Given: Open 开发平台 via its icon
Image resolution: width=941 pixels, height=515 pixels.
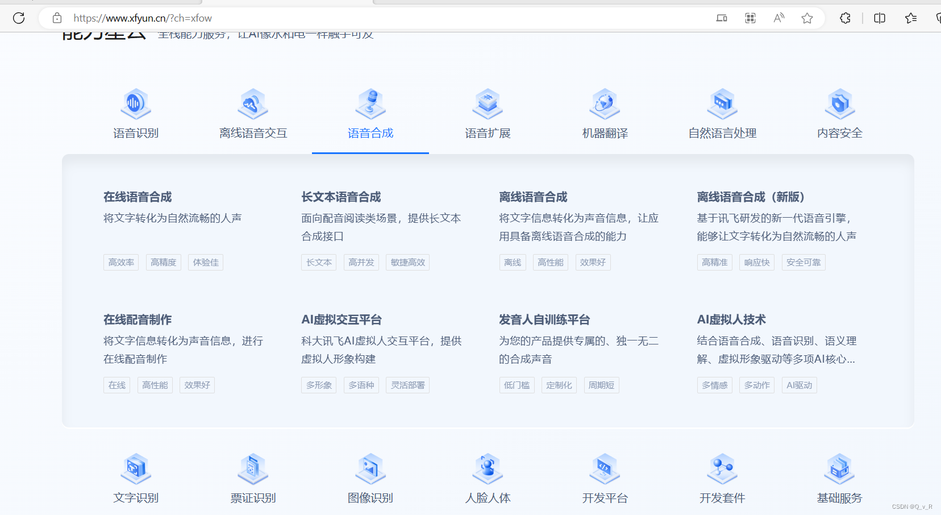Looking at the screenshot, I should (605, 469).
